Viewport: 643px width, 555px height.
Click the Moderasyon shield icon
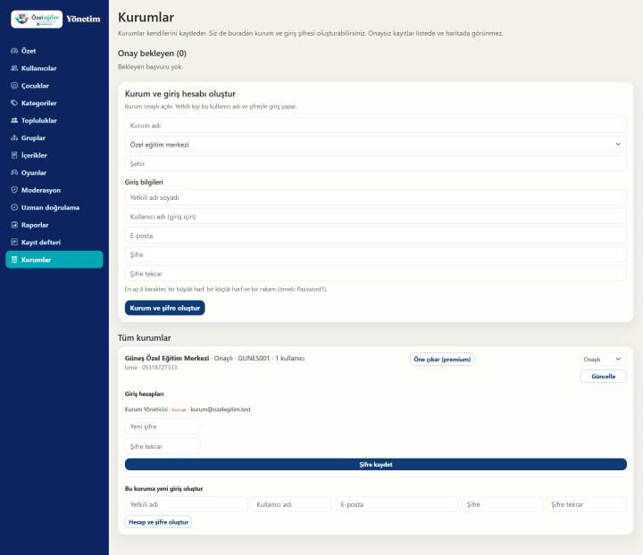(14, 190)
